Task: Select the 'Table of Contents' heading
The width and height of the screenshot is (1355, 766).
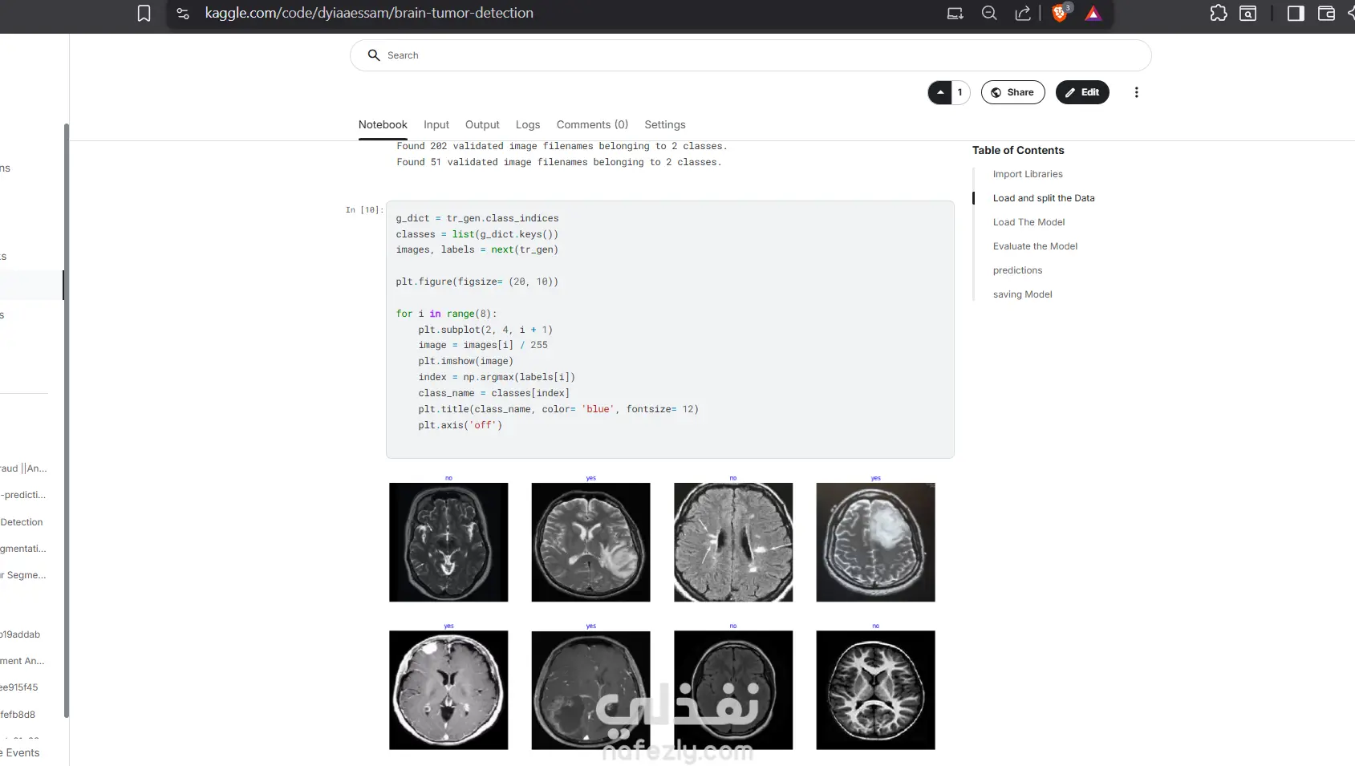Action: (1018, 150)
